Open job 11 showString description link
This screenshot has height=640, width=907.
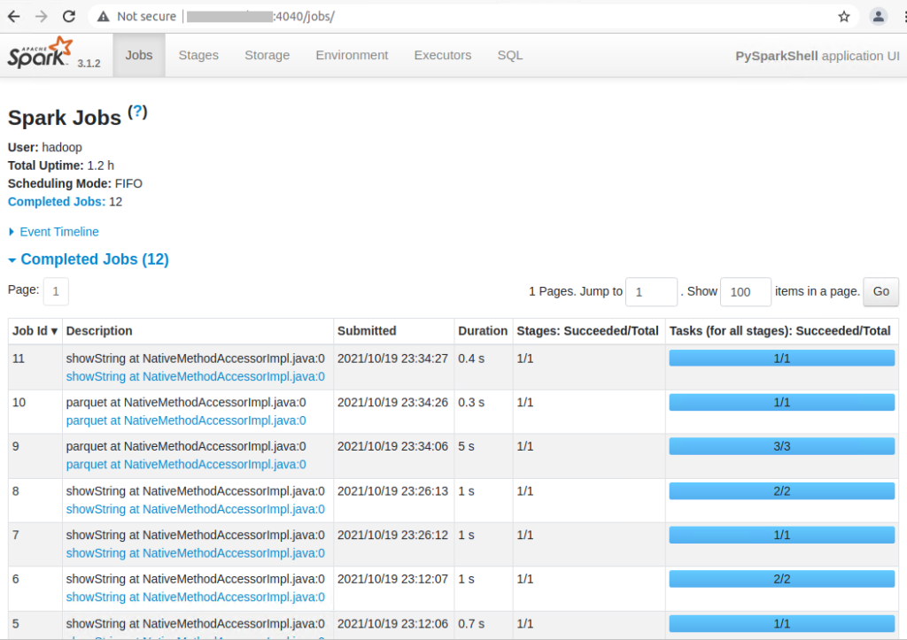point(195,376)
